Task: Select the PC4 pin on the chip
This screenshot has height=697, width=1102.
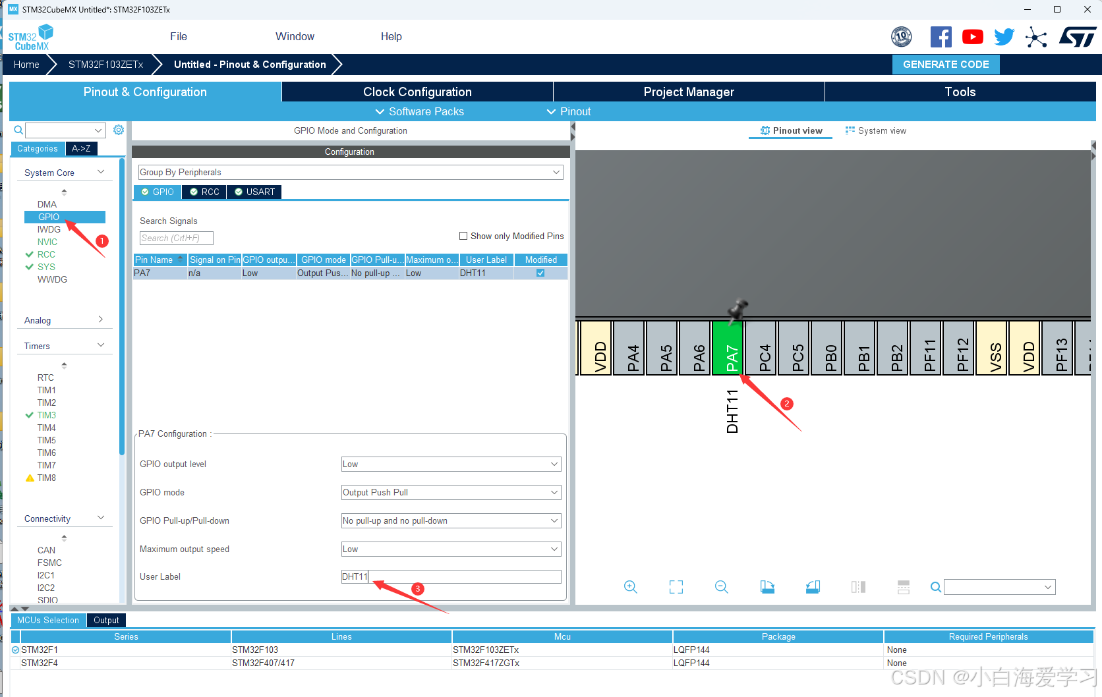Action: pos(761,348)
